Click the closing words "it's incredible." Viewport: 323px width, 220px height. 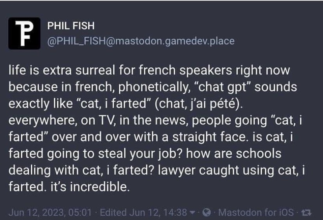tap(90, 187)
